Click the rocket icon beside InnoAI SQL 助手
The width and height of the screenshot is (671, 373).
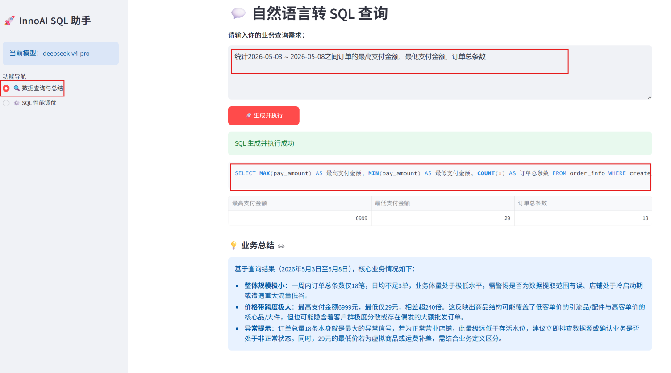(x=9, y=21)
